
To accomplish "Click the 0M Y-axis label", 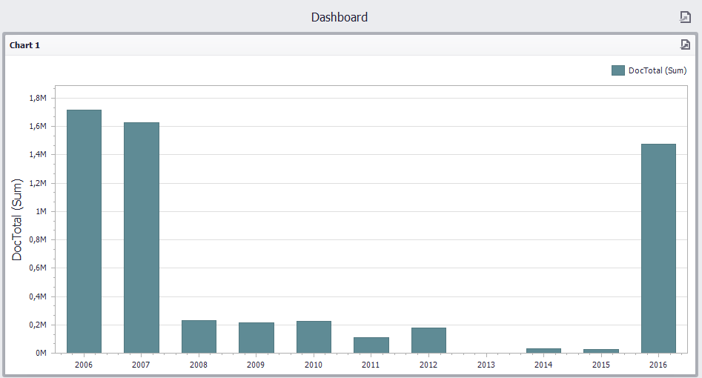I will [42, 353].
